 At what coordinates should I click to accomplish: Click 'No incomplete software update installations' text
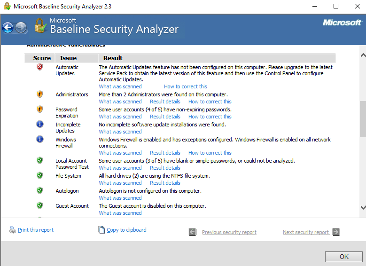(162, 125)
